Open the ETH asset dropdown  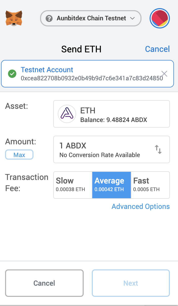coord(112,114)
